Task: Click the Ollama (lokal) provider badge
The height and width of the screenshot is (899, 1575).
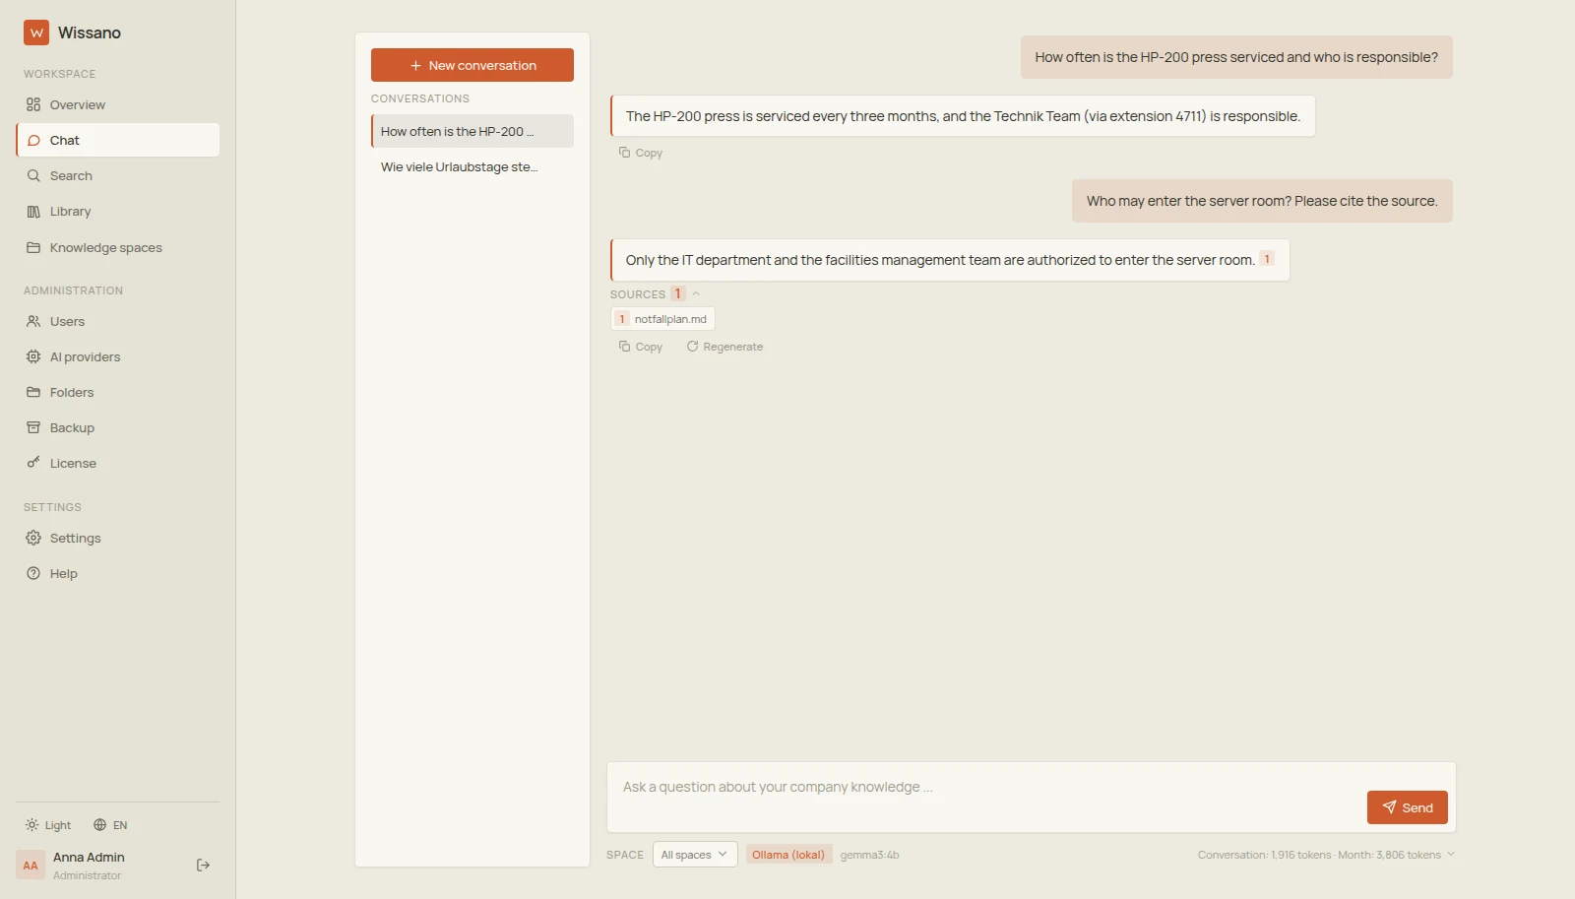Action: 788,855
